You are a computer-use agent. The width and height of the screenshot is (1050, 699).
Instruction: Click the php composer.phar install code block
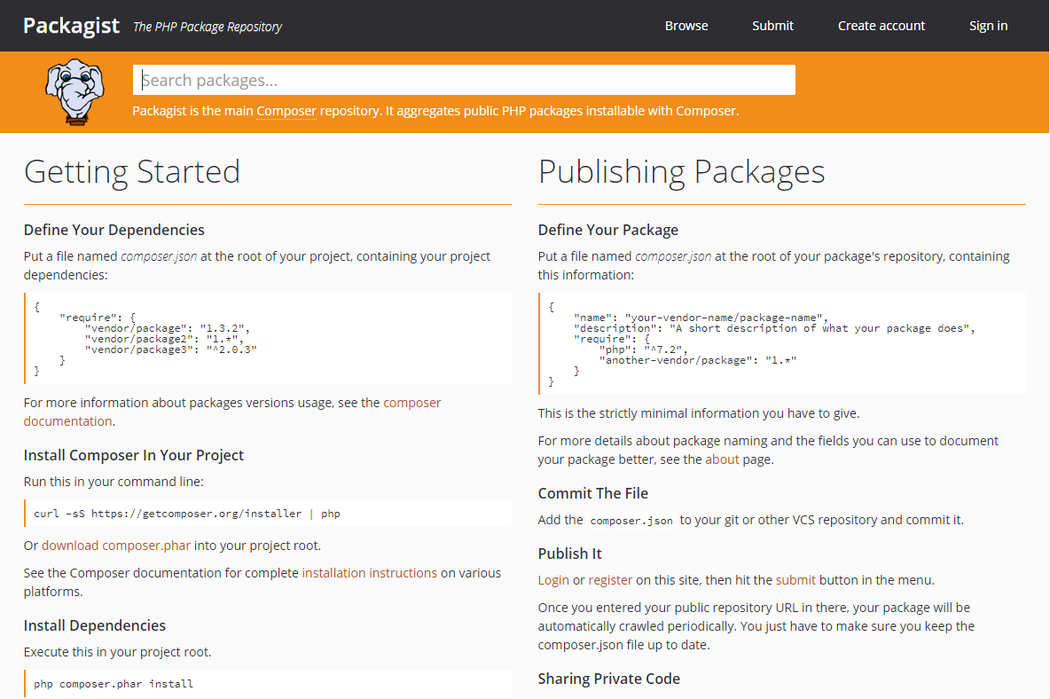(268, 684)
